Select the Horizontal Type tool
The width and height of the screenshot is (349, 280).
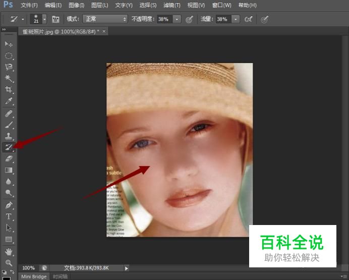9,216
